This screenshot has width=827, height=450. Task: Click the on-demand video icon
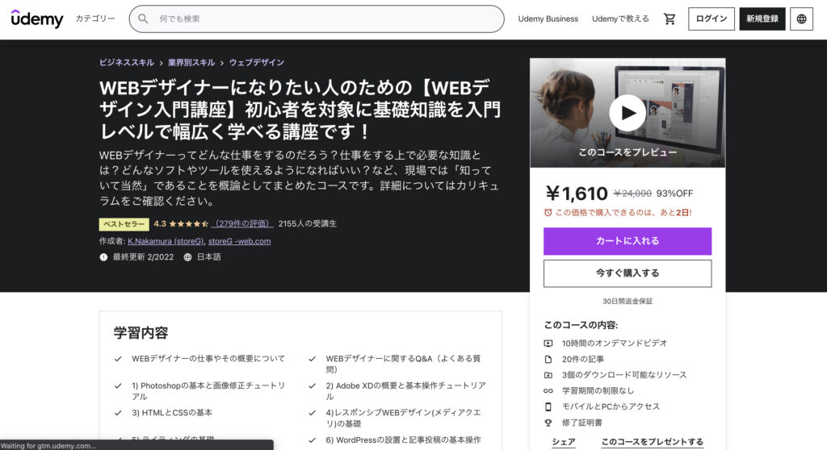pos(548,344)
